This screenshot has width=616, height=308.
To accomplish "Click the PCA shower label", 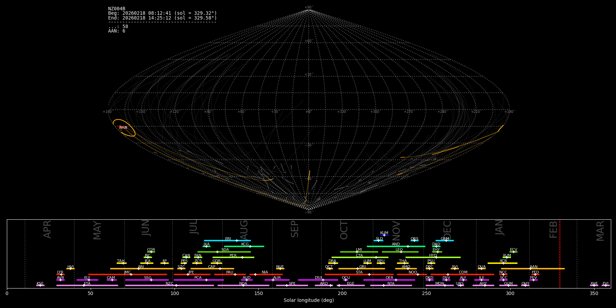I will [x=198, y=278].
